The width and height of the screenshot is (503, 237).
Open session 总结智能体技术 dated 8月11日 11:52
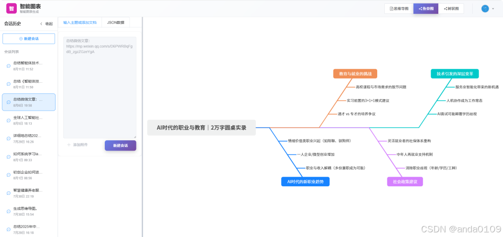click(x=29, y=66)
